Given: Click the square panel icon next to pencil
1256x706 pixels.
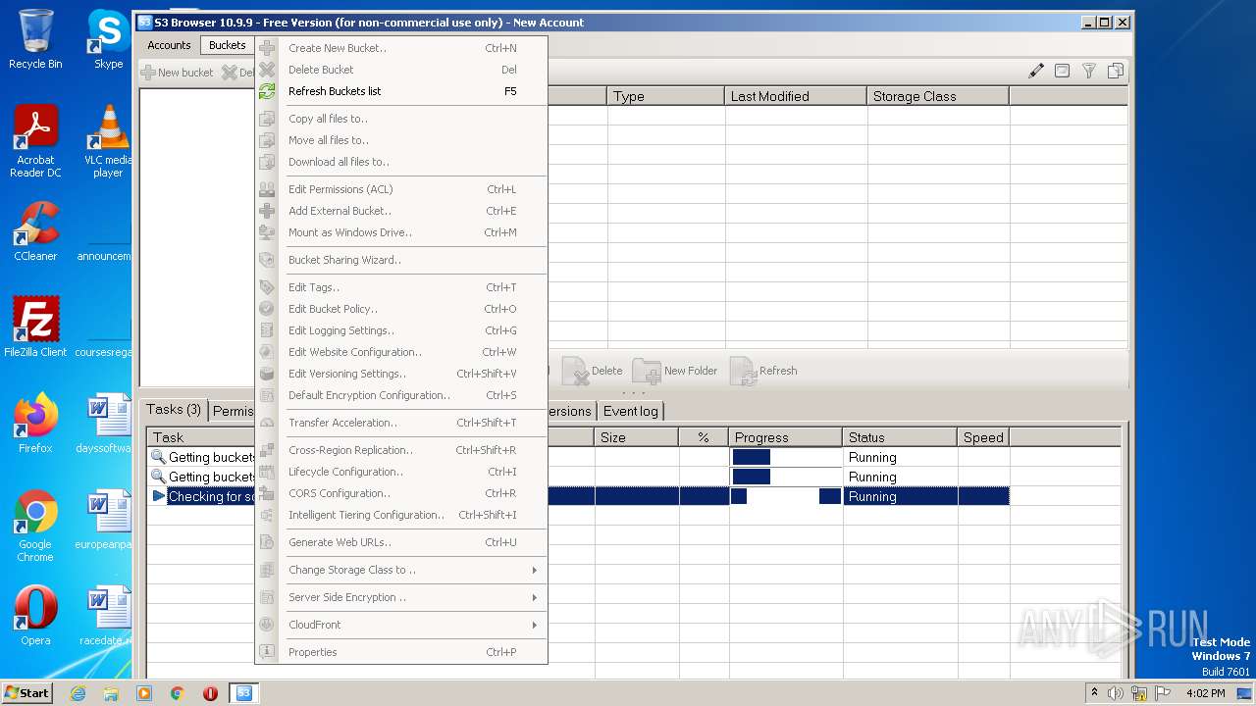Looking at the screenshot, I should coord(1062,71).
